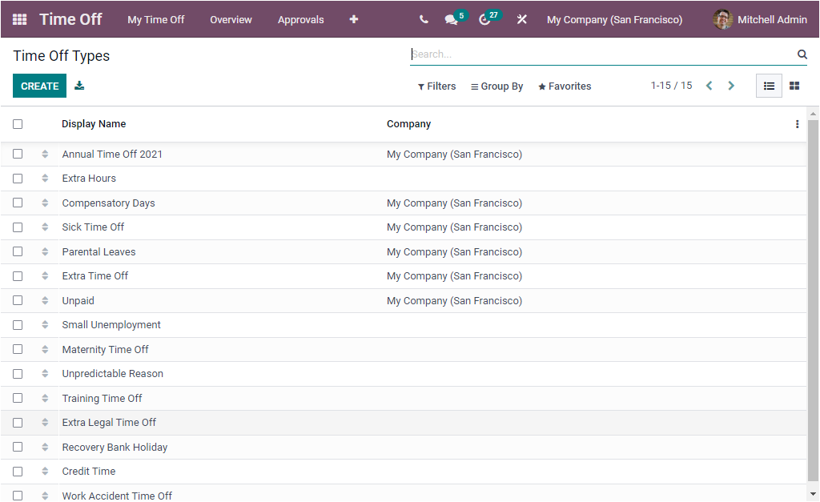Open column options via vertical dots
The height and width of the screenshot is (502, 820).
click(797, 124)
